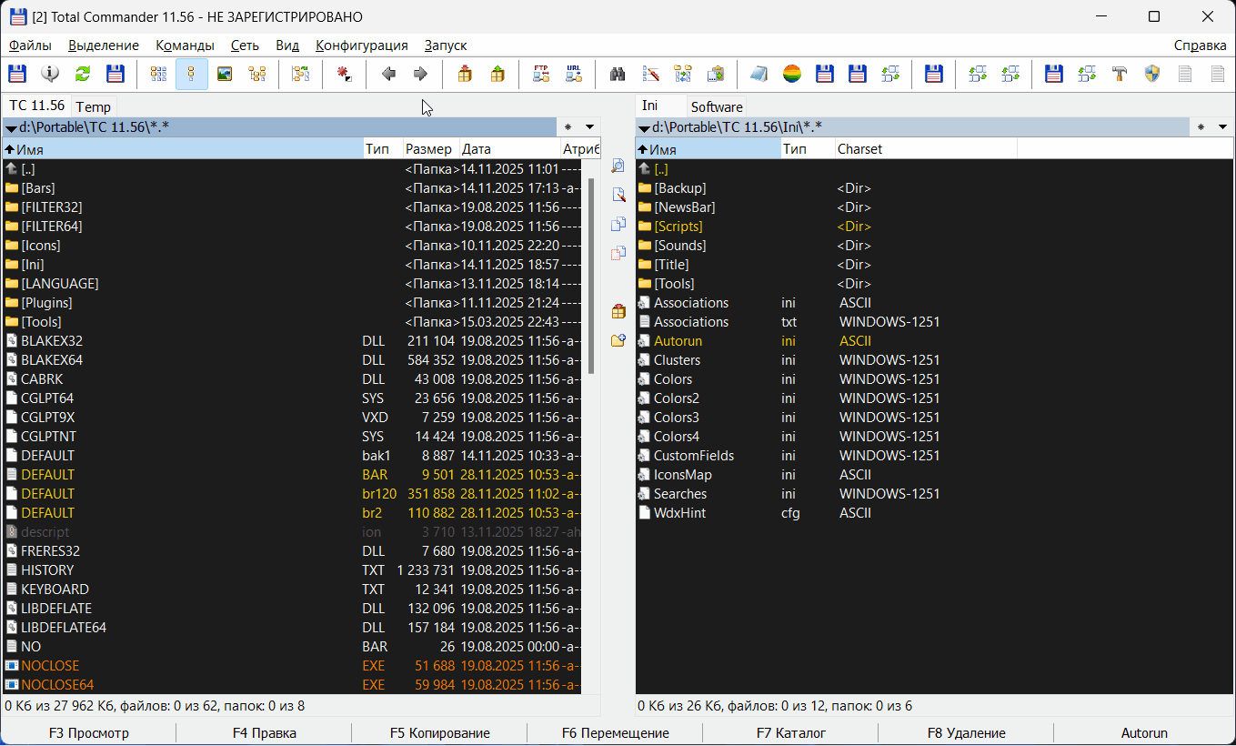This screenshot has height=746, width=1236.
Task: Click the URL download toolbar icon
Action: pos(574,75)
